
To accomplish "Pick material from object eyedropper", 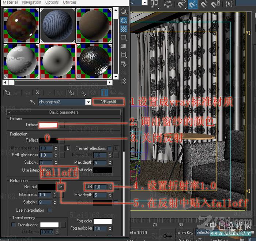I will [33, 102].
